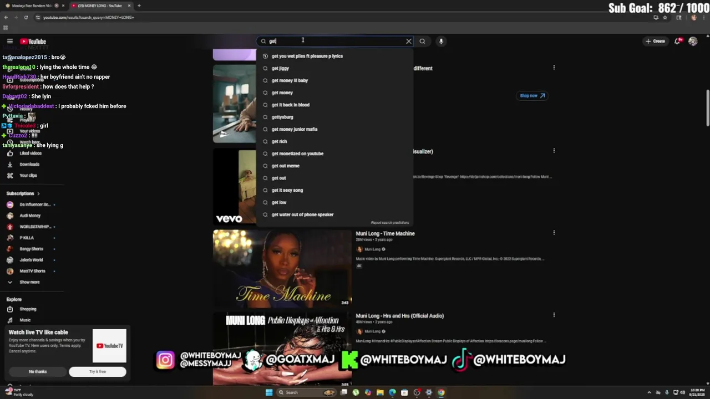Open Jalen's World subscription
The width and height of the screenshot is (710, 399).
pyautogui.click(x=32, y=260)
